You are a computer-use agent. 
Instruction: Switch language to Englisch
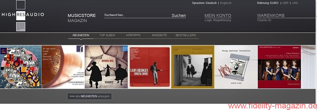click(226, 3)
